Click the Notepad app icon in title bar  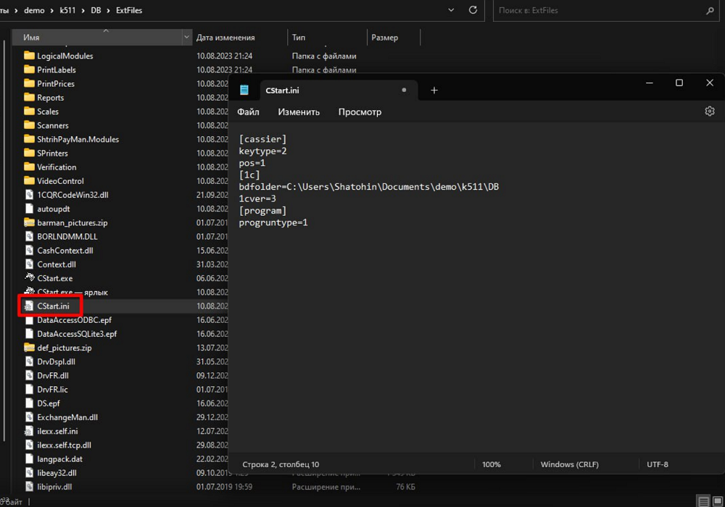244,90
